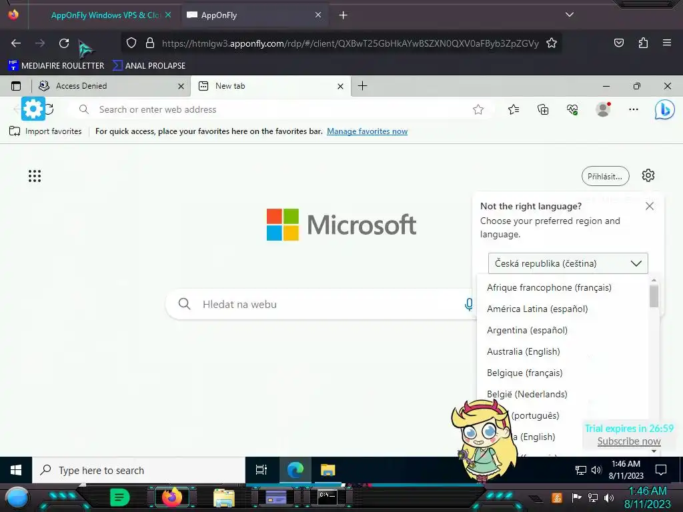The height and width of the screenshot is (512, 683).
Task: Open Edge Collections icon
Action: 543,109
